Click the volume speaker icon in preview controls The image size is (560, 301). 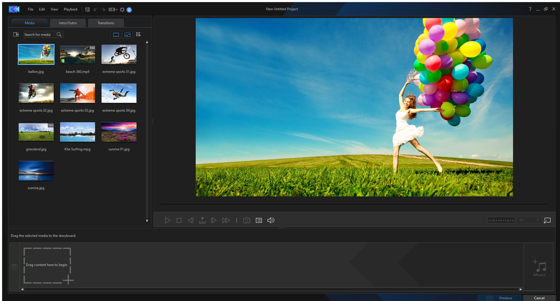coord(271,220)
